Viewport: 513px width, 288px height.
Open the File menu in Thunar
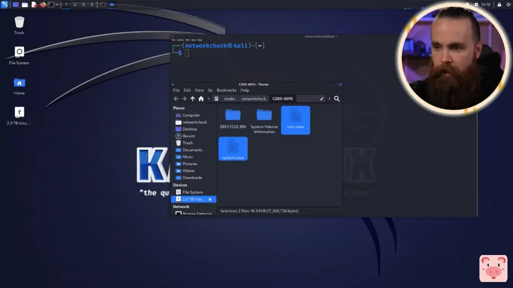coord(176,90)
